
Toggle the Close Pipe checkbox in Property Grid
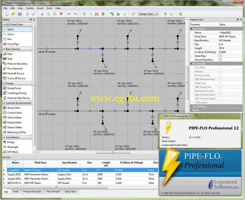point(221,56)
